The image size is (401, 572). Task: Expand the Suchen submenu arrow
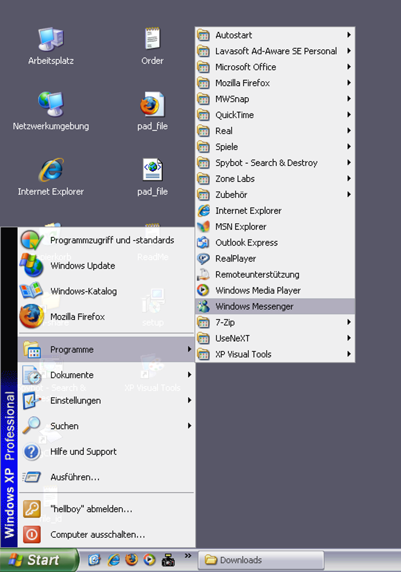coord(189,426)
